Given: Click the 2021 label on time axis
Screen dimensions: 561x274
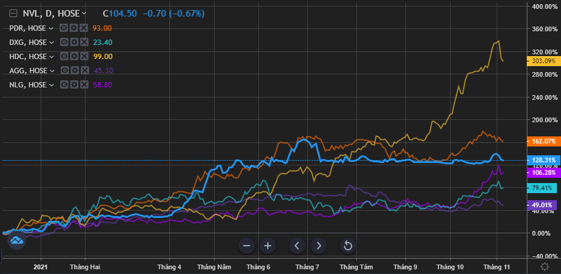Looking at the screenshot, I should pos(41,267).
